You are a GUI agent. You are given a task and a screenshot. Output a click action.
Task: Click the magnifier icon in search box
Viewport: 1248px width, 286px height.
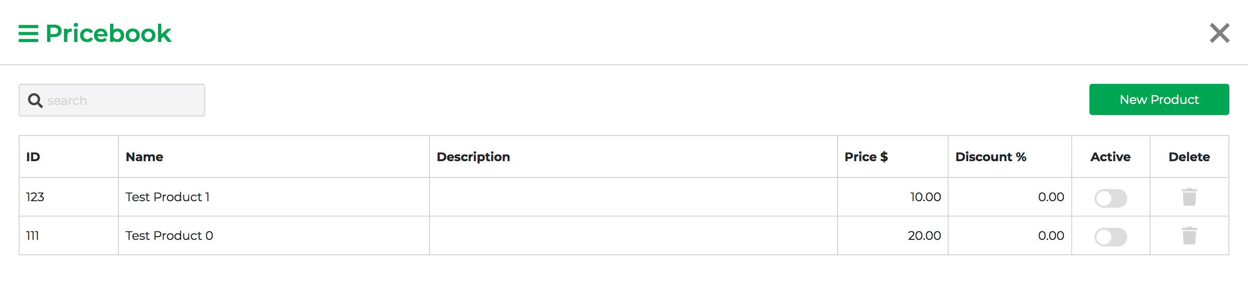(35, 101)
